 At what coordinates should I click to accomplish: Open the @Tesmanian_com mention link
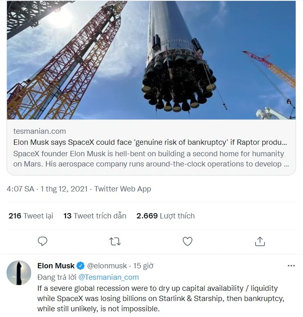(109, 277)
